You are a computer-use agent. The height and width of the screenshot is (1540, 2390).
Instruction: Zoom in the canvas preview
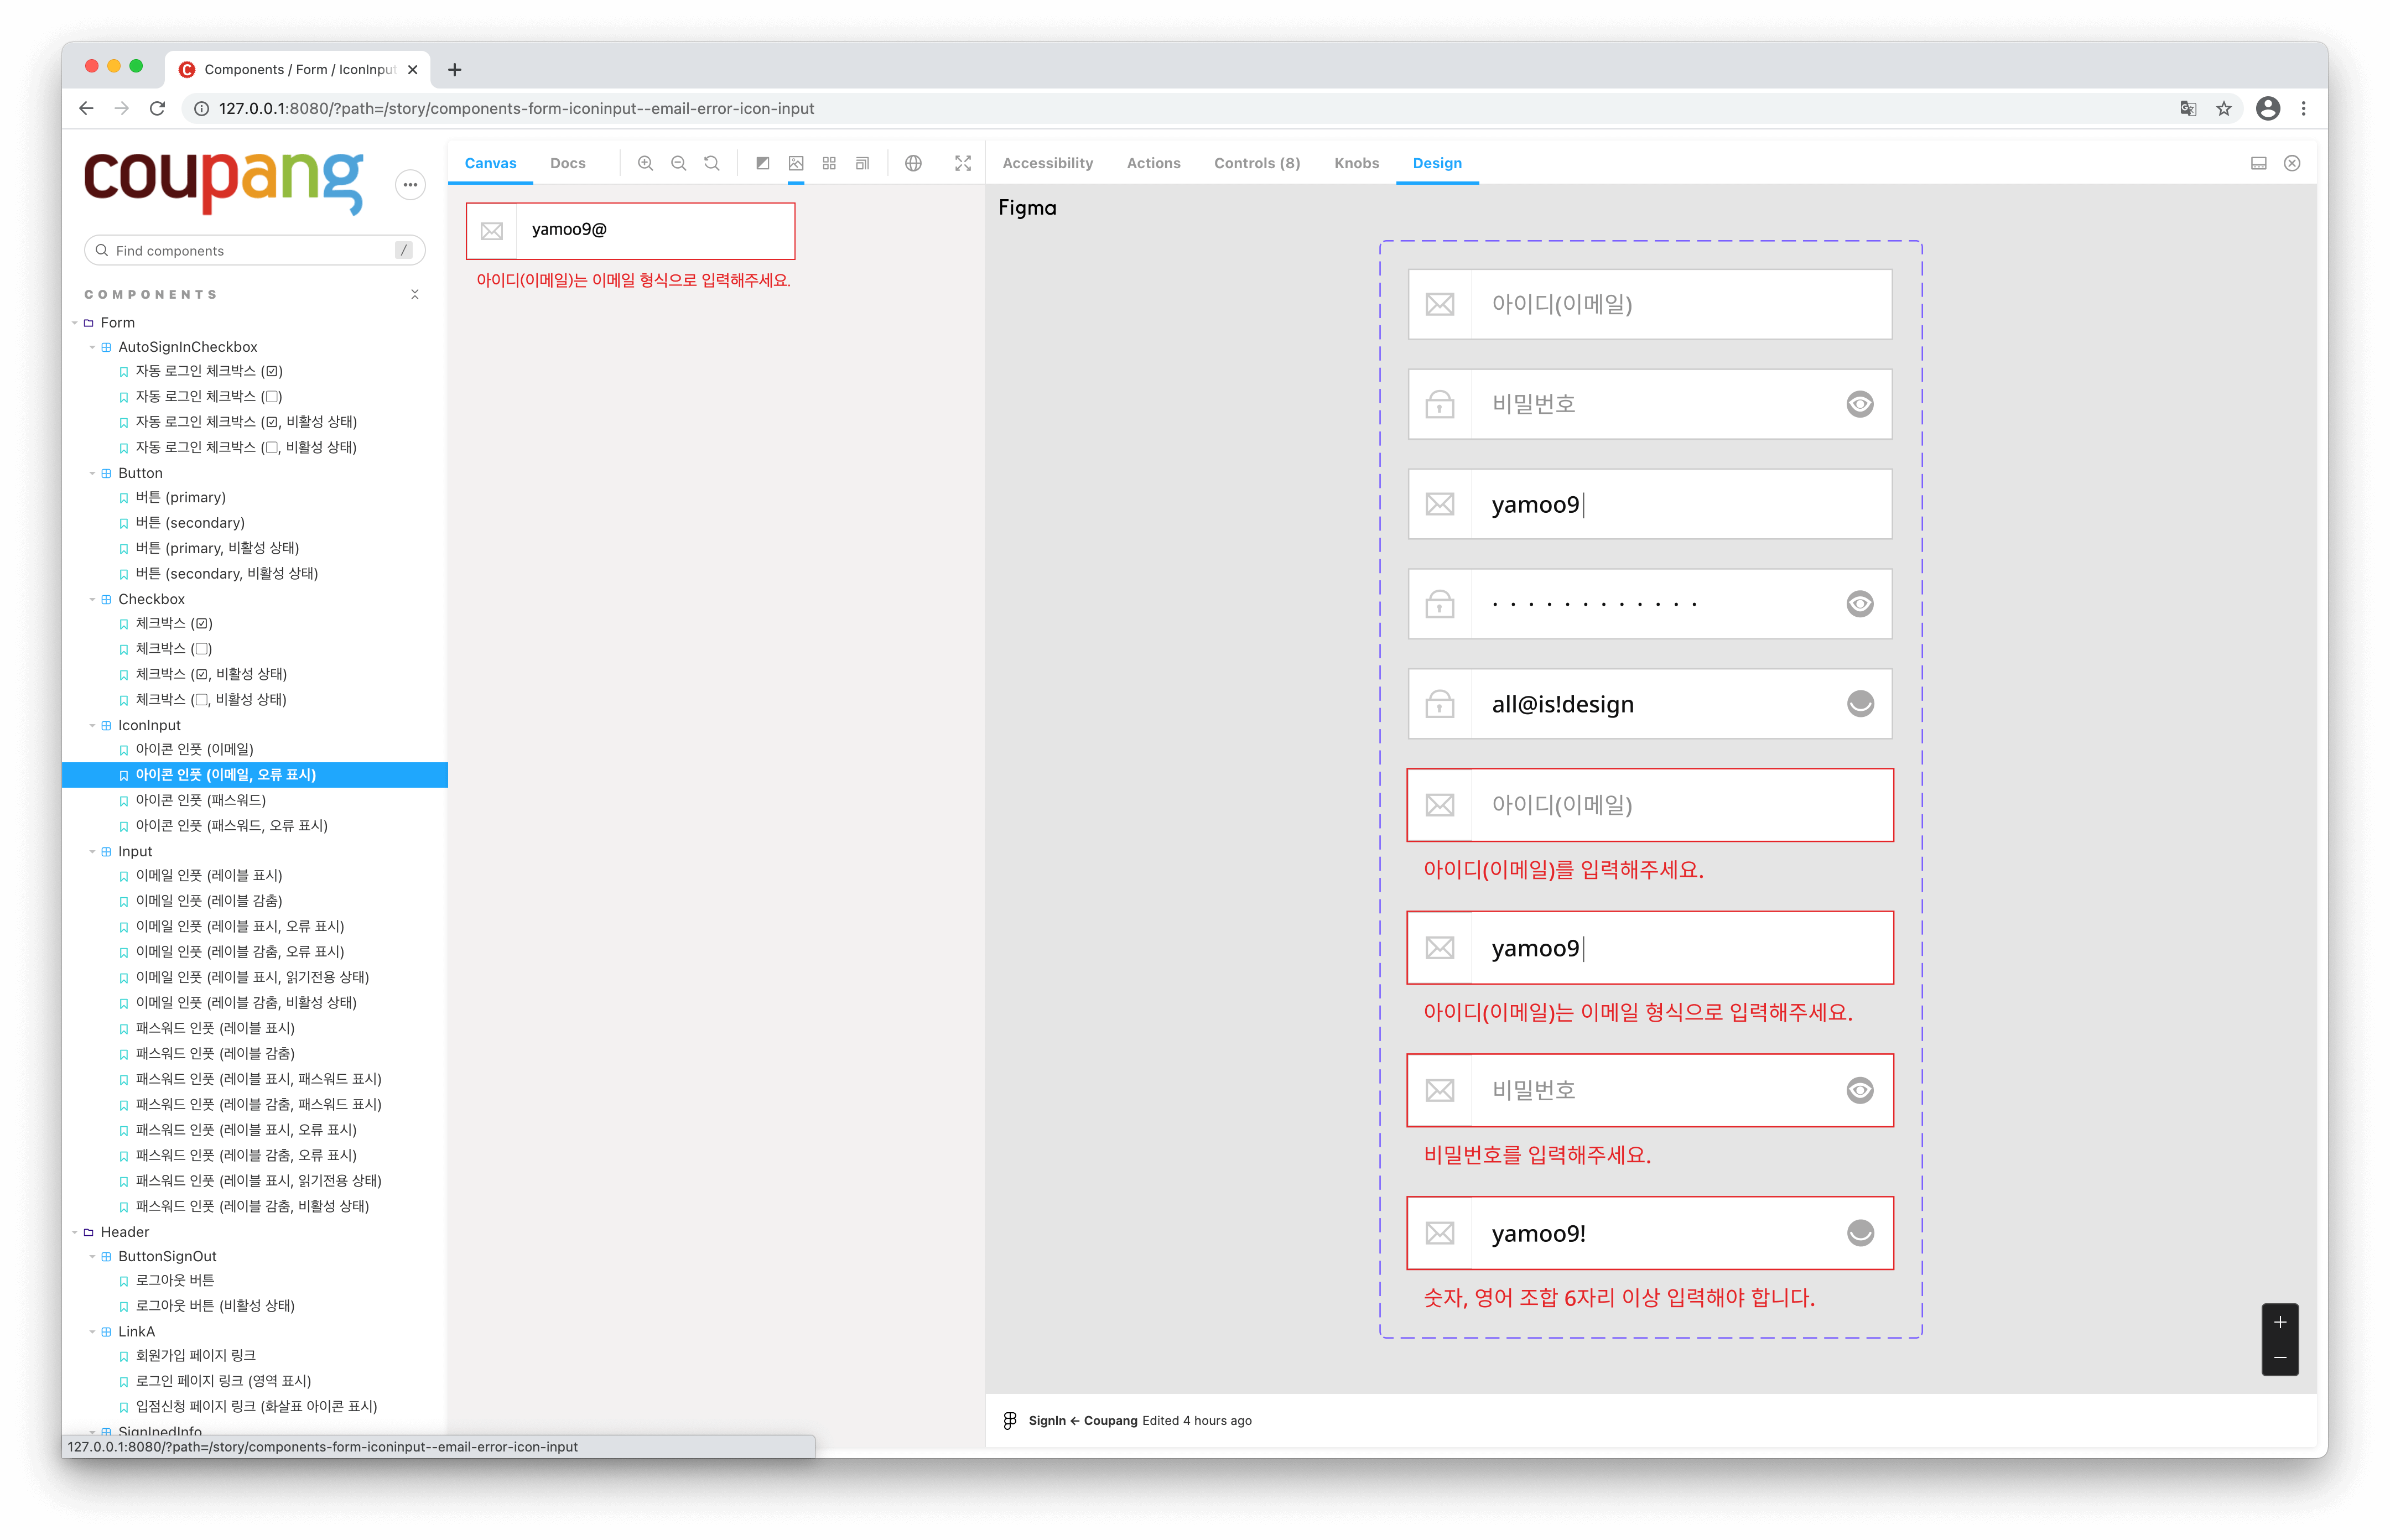[645, 163]
